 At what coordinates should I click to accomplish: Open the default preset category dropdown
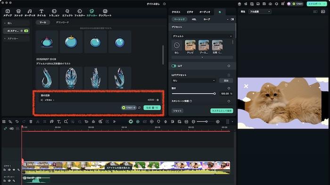202,36
